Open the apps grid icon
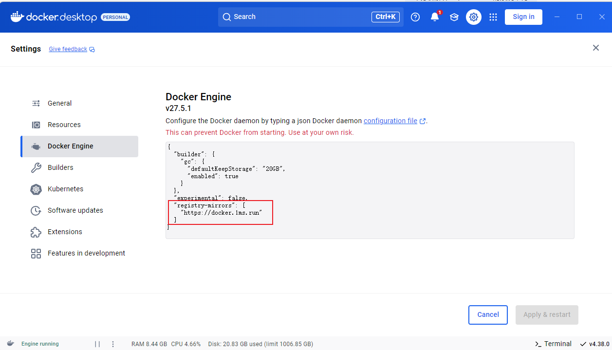612x350 pixels. [x=493, y=17]
